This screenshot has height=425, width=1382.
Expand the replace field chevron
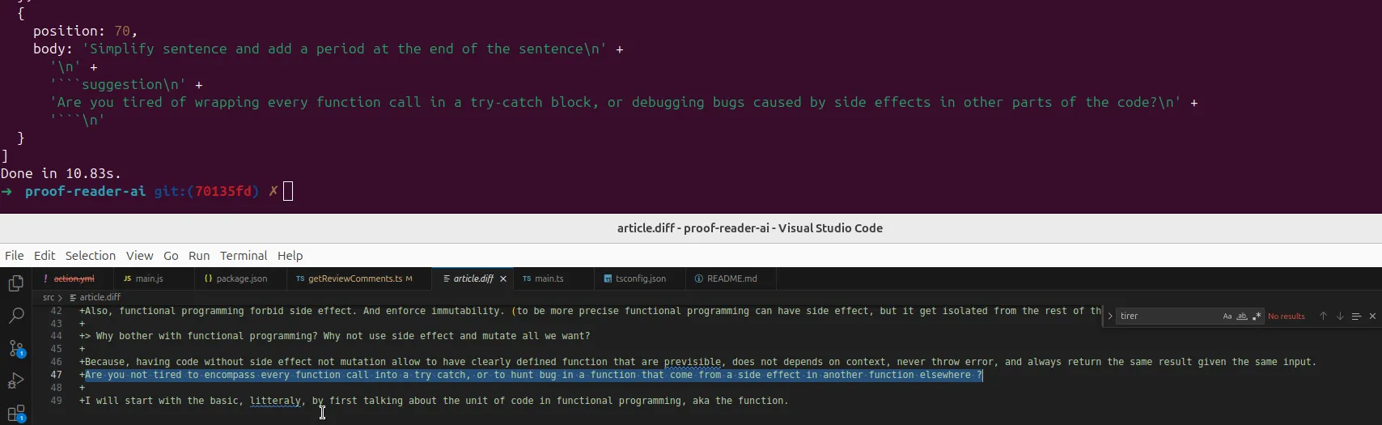pos(1110,317)
